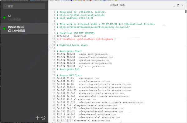Toggle the green status dot for All
The image size is (187, 123).
pyautogui.click(x=4, y=18)
